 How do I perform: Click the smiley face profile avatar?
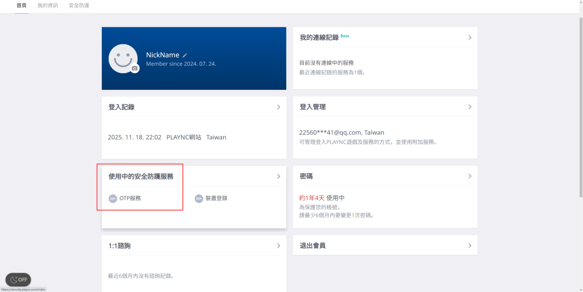pyautogui.click(x=122, y=59)
